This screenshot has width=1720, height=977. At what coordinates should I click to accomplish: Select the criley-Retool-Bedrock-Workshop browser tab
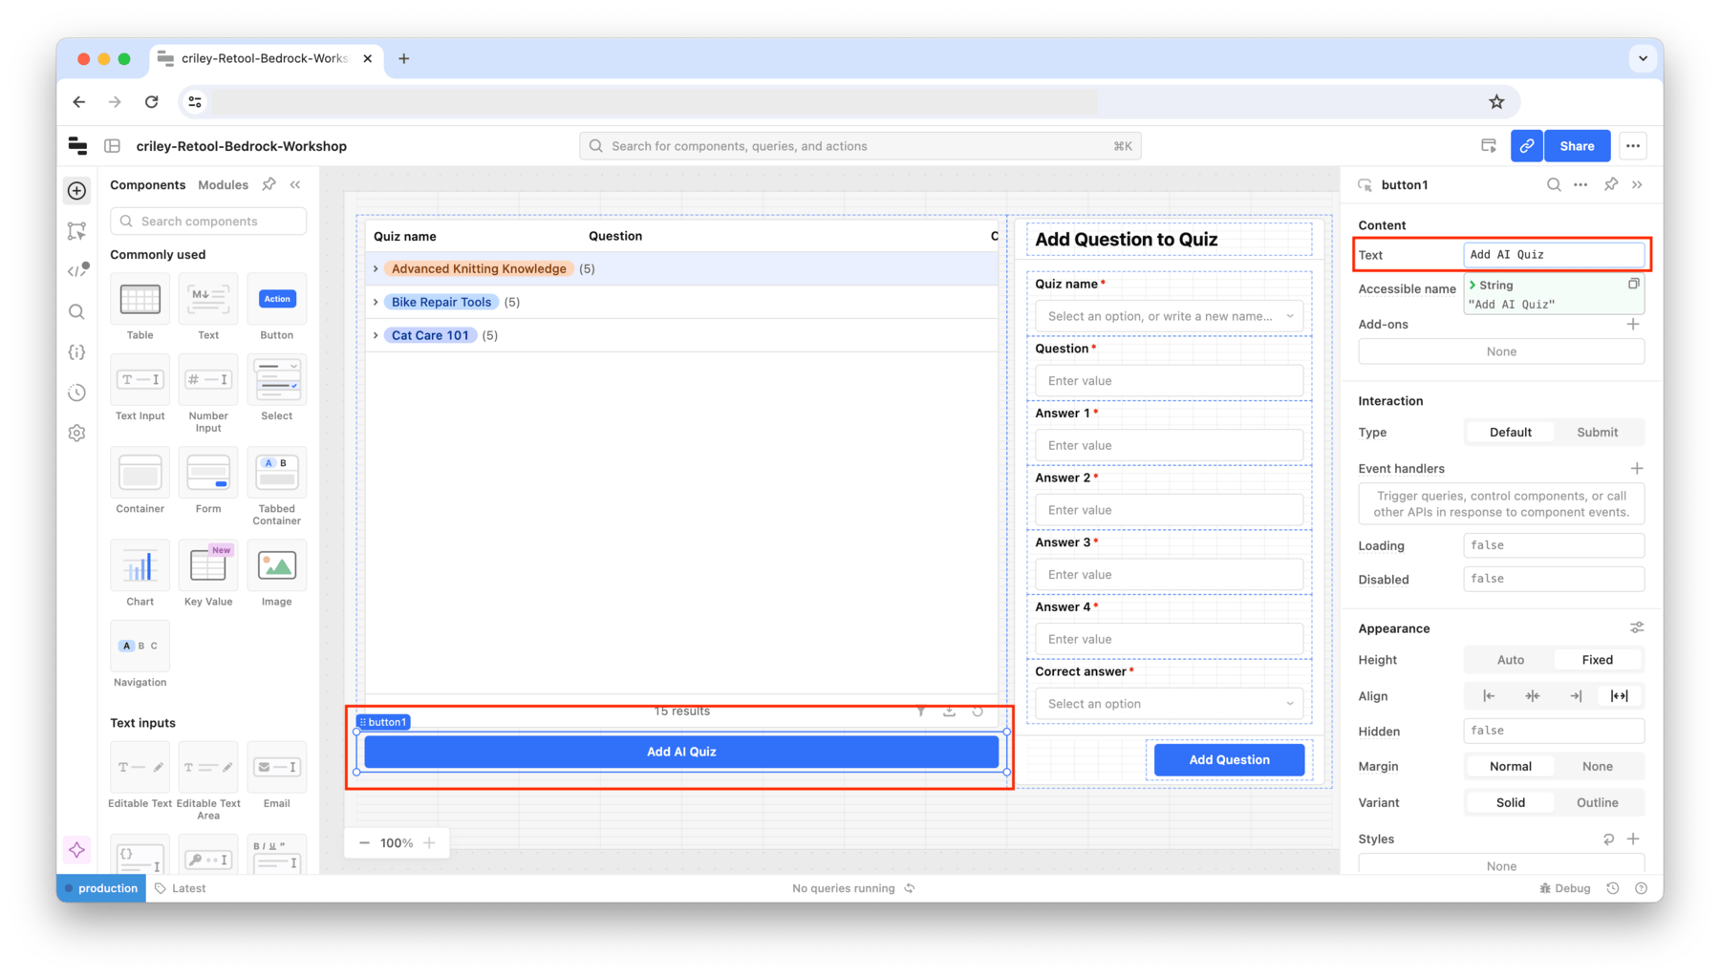click(x=268, y=58)
